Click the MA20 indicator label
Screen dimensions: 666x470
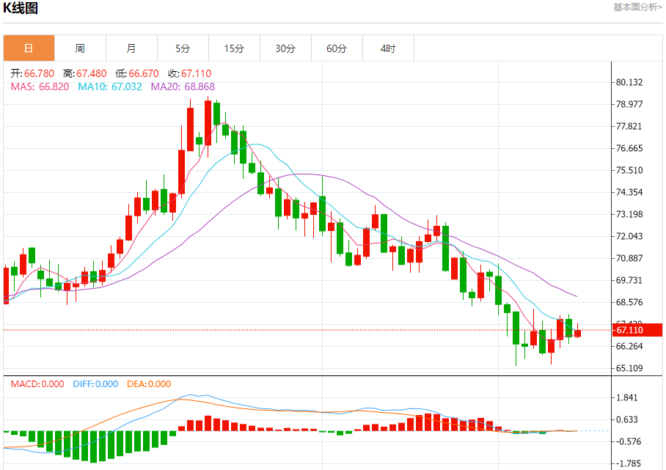tap(183, 87)
